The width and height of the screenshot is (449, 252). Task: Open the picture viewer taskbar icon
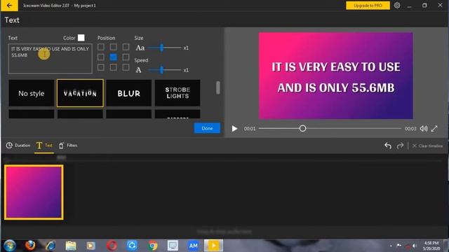pos(173,246)
